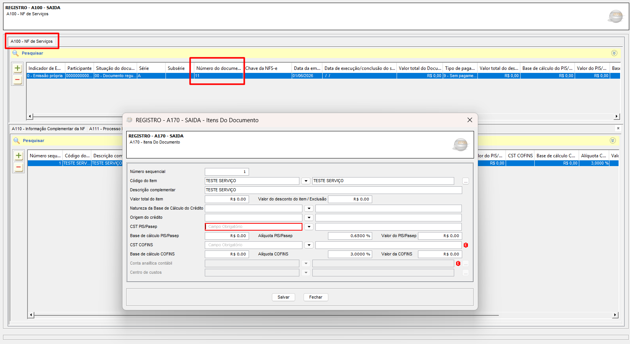Remove A170 item with minus icon
The image size is (630, 344).
click(x=19, y=167)
